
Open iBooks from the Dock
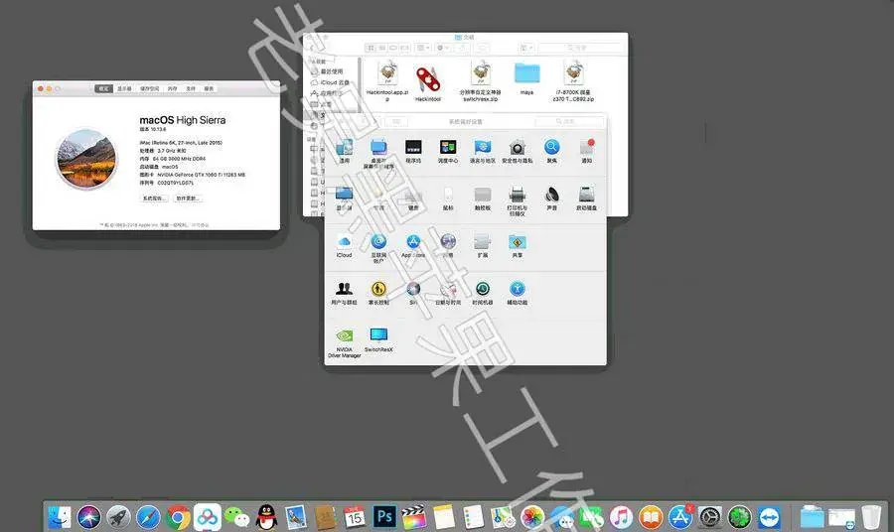[x=651, y=517]
